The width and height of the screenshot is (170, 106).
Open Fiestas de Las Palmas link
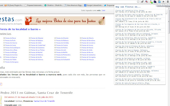pyautogui.click(x=38, y=50)
